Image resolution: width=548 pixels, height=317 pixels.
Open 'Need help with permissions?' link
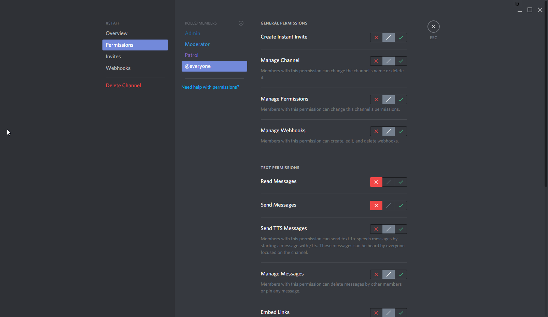(210, 87)
